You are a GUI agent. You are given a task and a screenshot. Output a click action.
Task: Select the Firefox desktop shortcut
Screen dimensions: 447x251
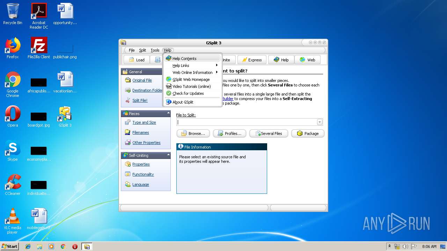[13, 48]
